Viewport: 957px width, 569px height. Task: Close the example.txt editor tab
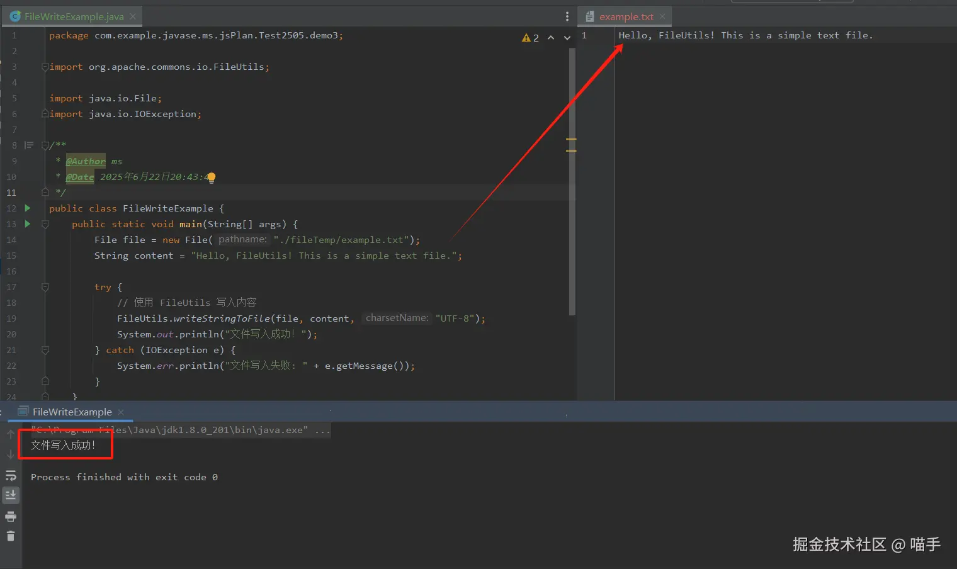(662, 16)
